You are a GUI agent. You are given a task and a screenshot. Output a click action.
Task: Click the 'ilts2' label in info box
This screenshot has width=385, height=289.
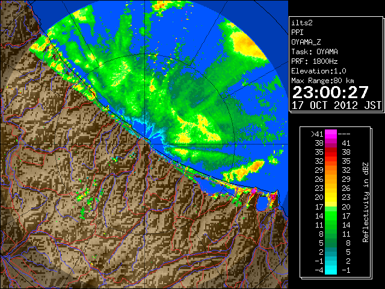click(x=302, y=23)
